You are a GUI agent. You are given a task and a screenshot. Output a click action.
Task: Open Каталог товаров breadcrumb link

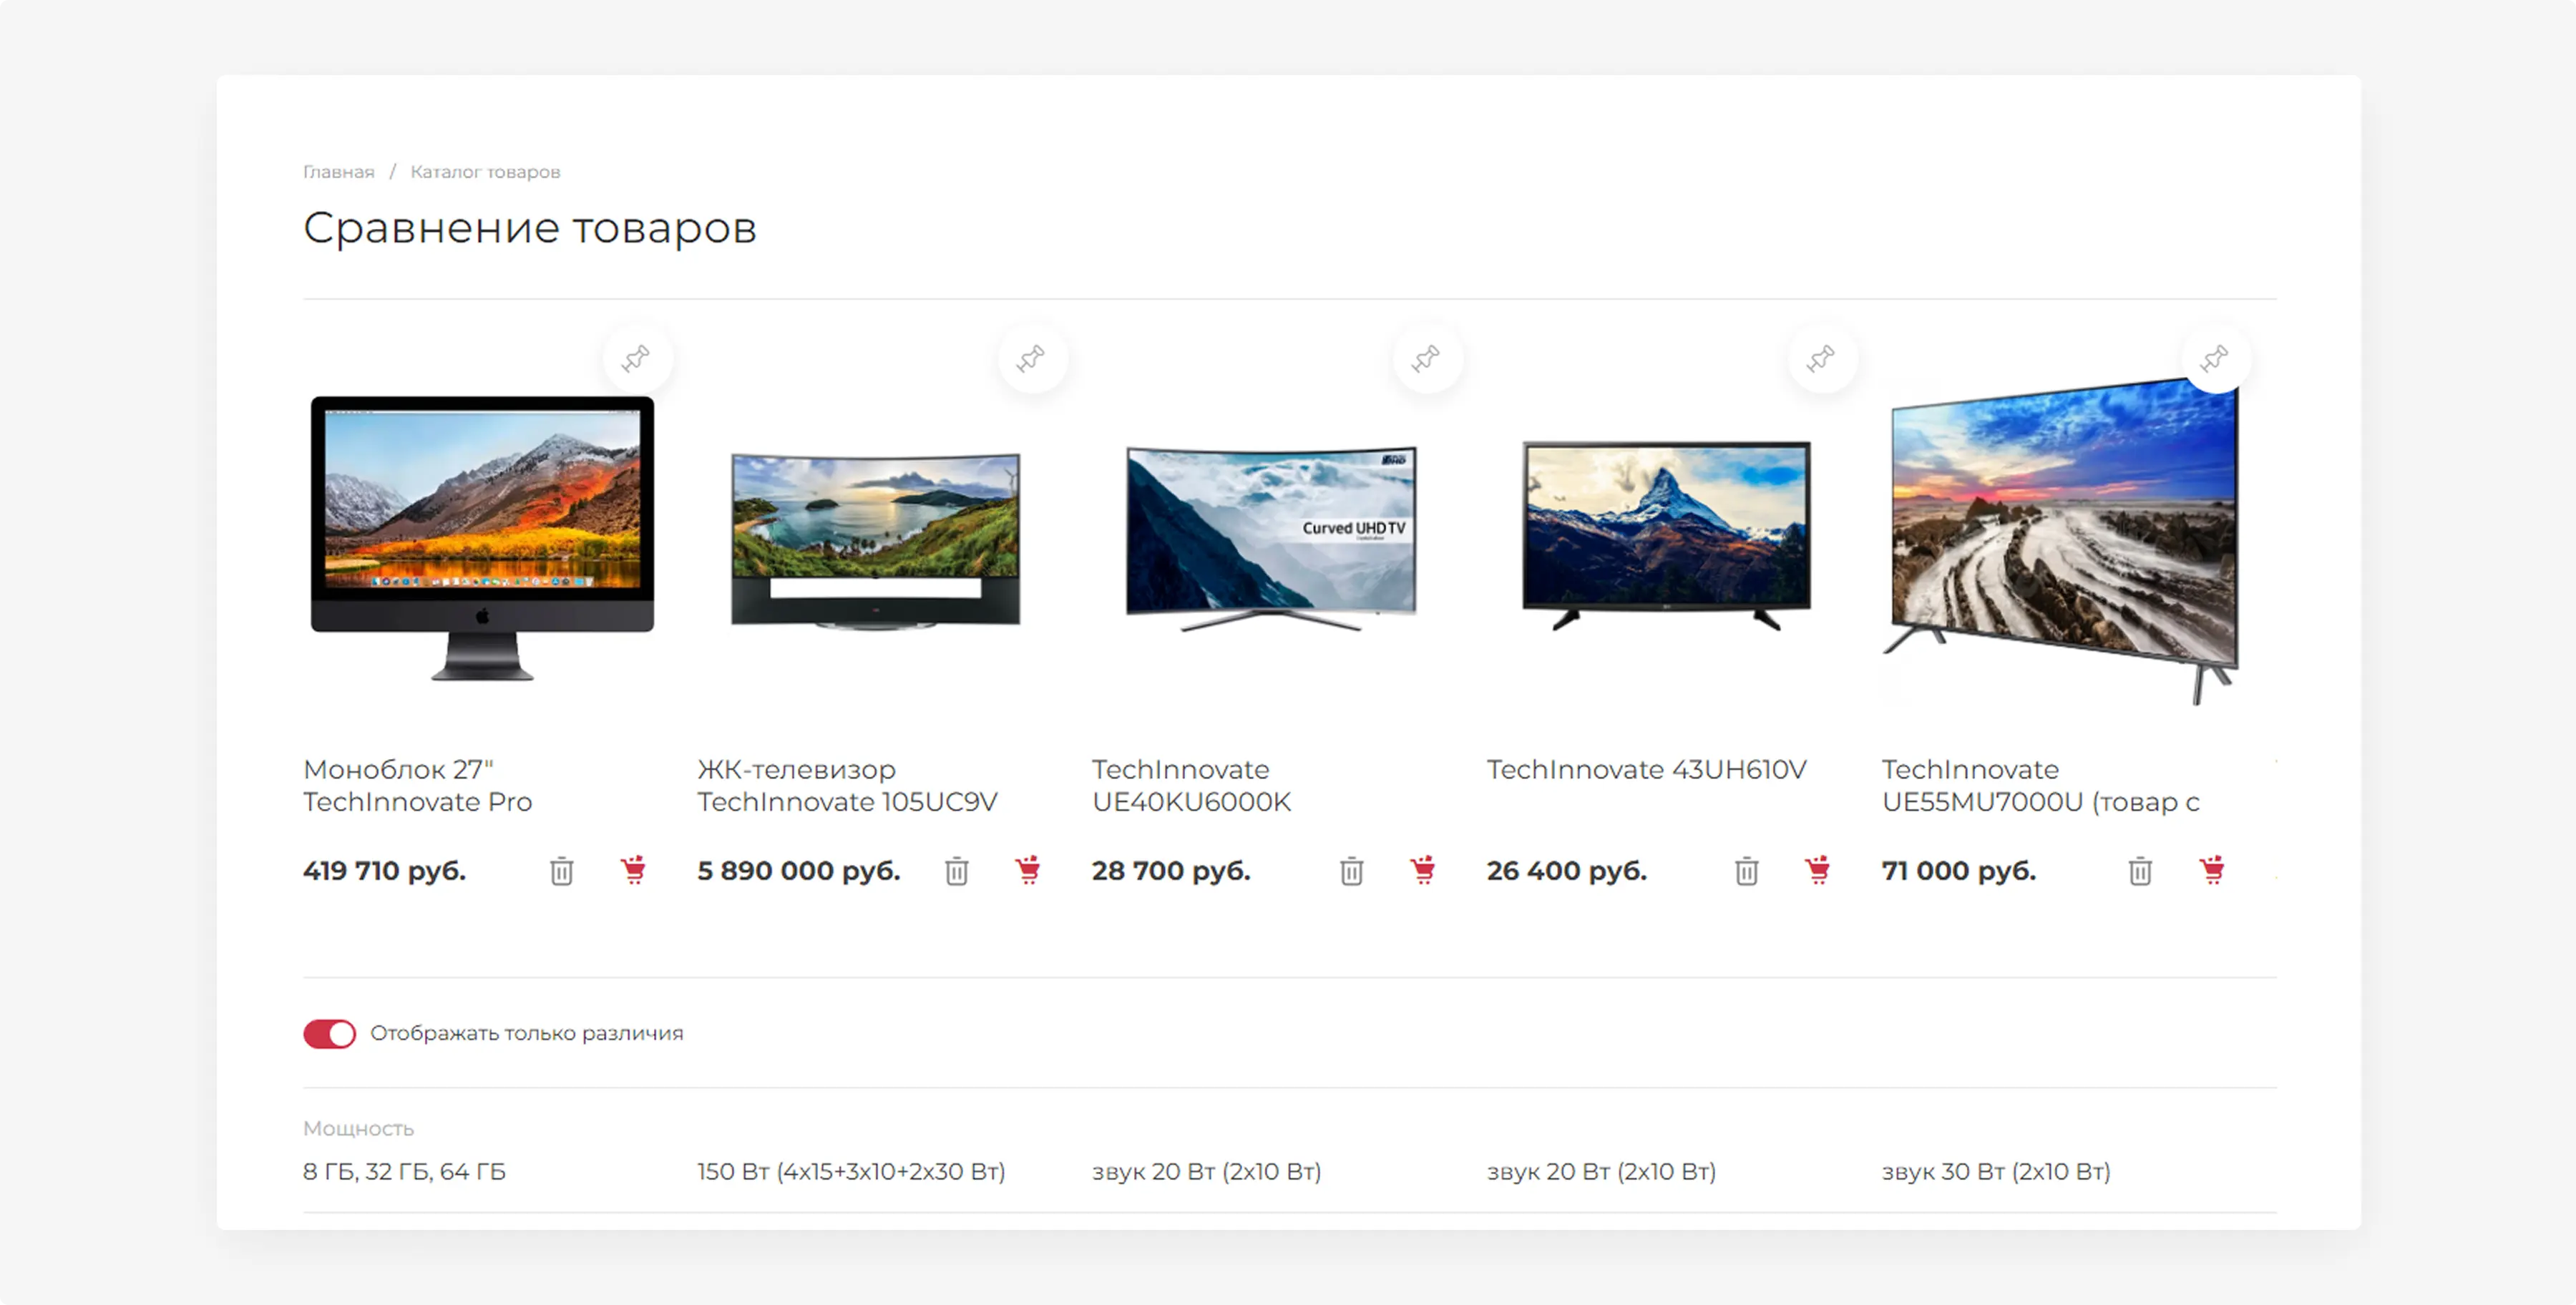coord(485,172)
